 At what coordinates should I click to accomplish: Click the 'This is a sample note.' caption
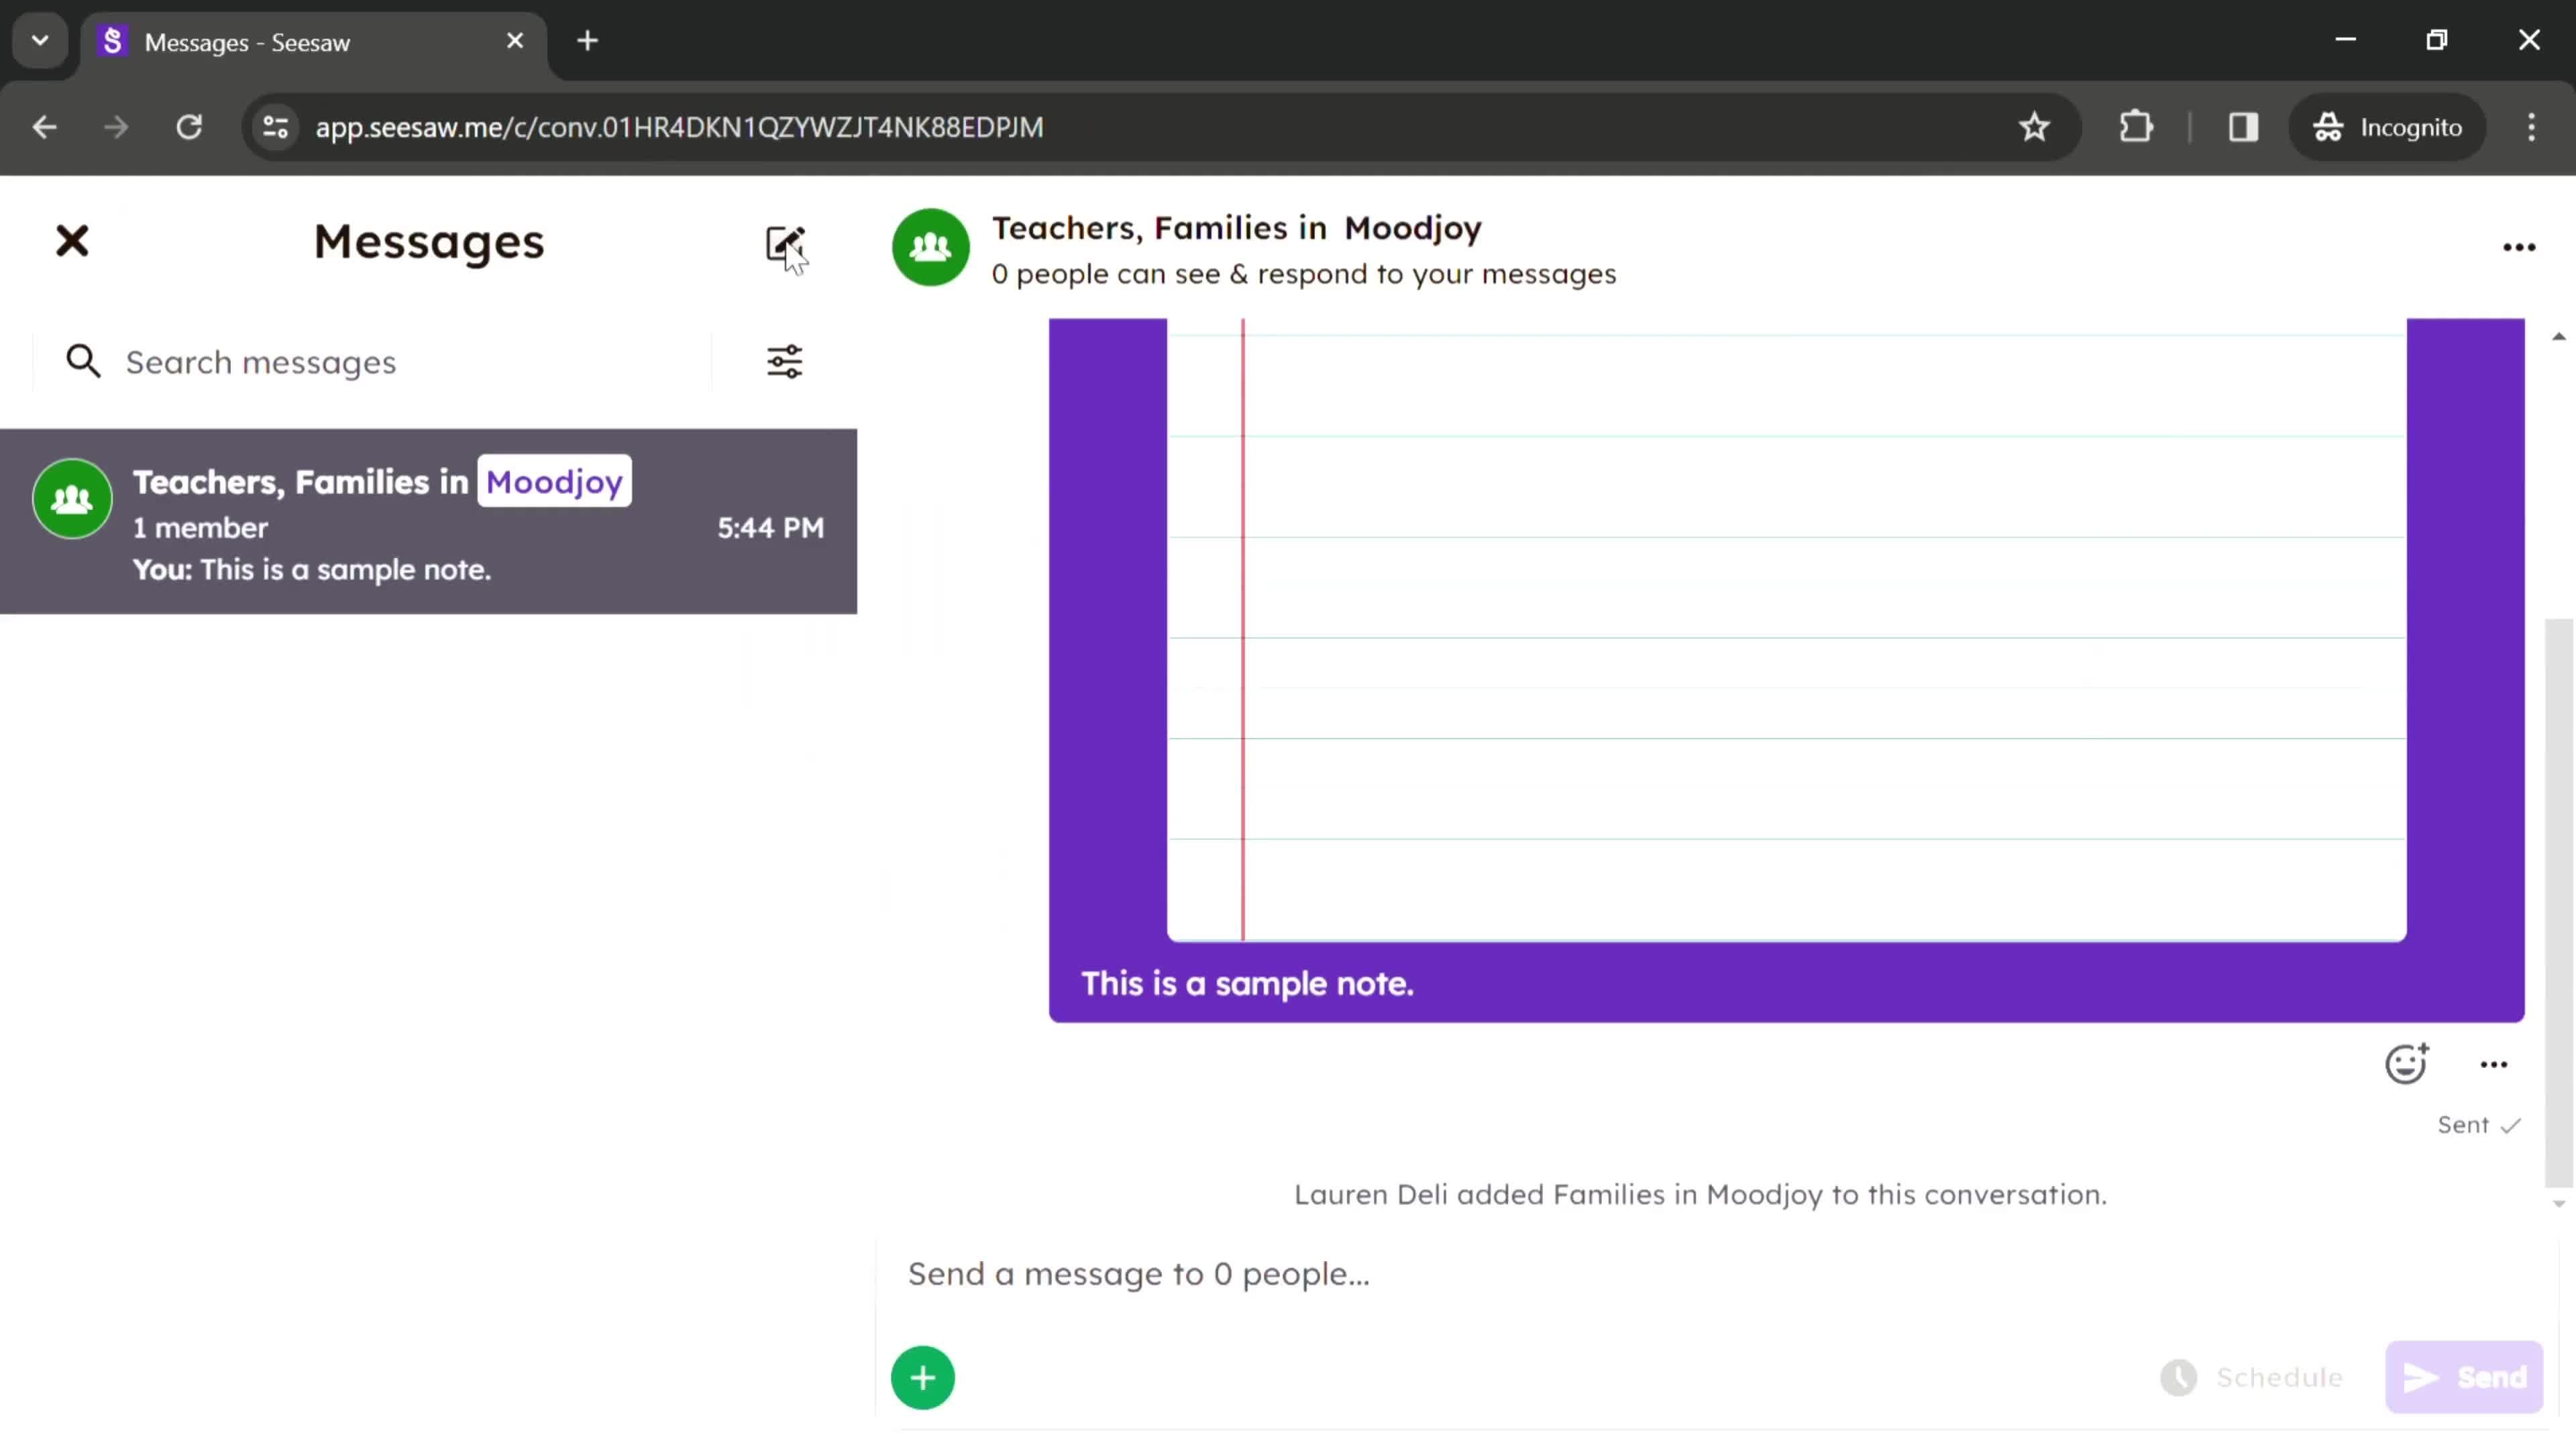pyautogui.click(x=1247, y=984)
